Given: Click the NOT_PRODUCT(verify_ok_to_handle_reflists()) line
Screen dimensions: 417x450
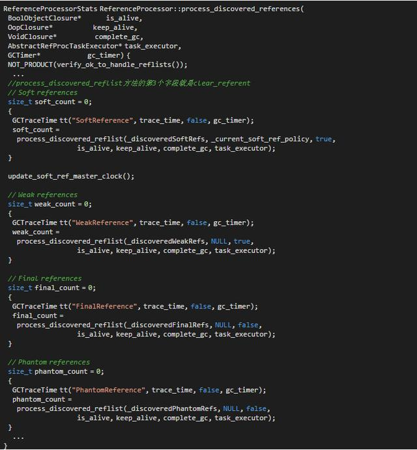Looking at the screenshot, I should [98, 65].
